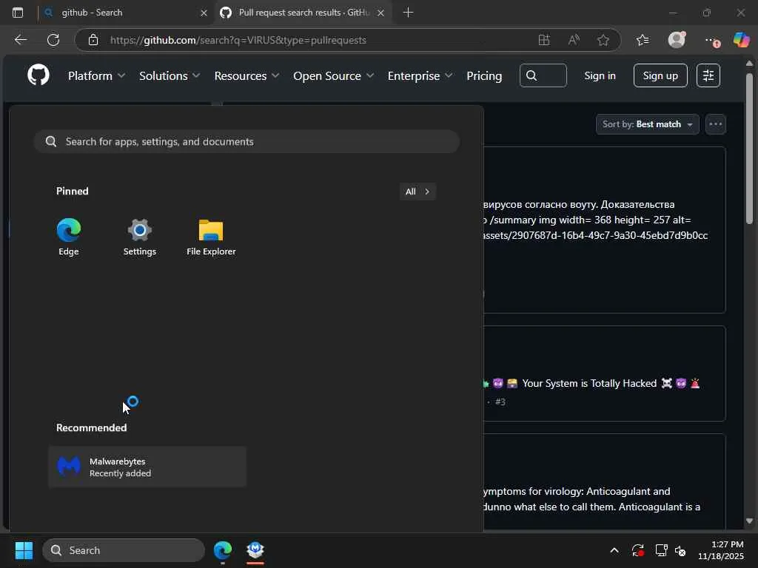Open Malwarebytes from the taskbar
The width and height of the screenshot is (758, 568).
point(255,550)
